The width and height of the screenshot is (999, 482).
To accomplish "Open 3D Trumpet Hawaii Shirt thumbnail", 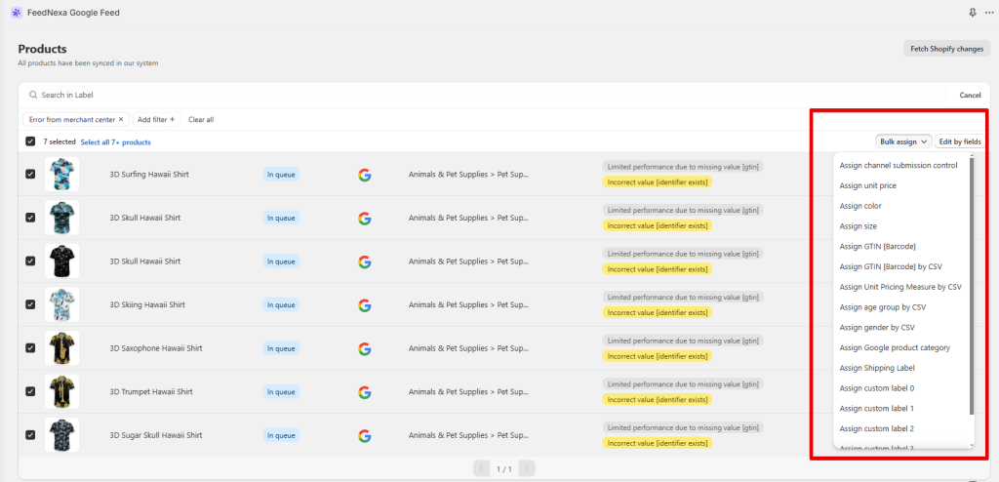I will click(61, 391).
